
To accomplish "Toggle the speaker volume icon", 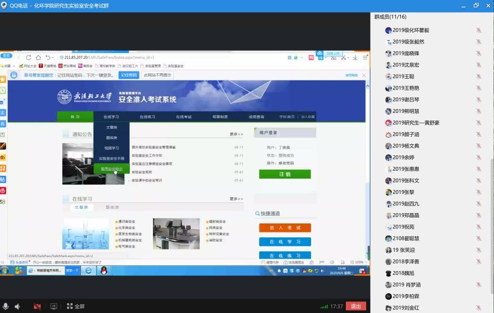I will click(18, 306).
